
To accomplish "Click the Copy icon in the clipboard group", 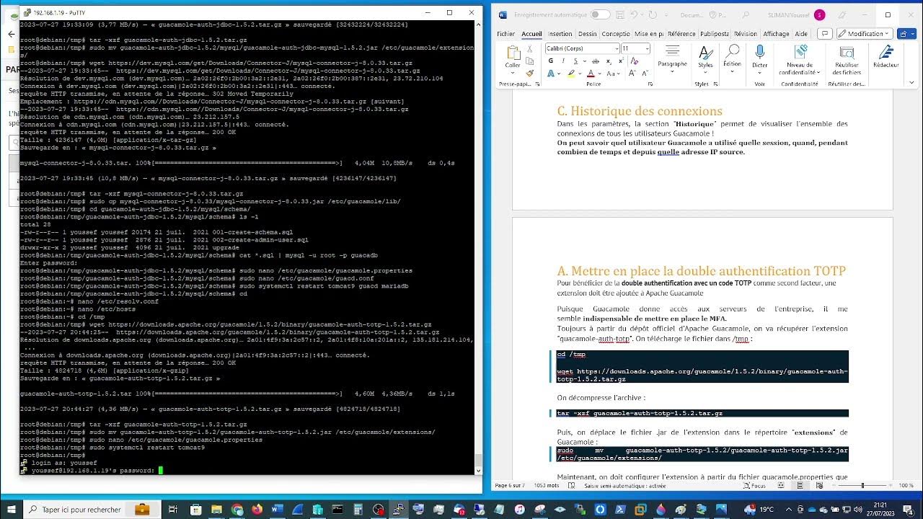I will [x=530, y=61].
